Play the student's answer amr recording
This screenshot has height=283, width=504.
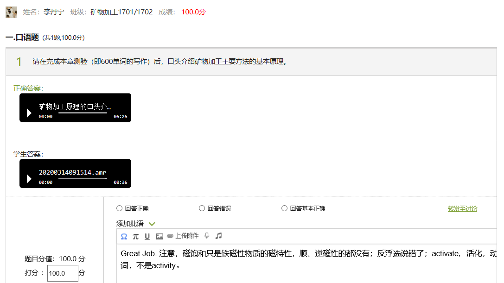click(x=29, y=178)
